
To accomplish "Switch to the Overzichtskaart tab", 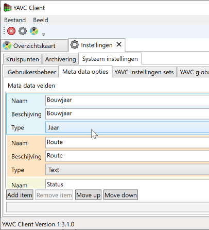I will coord(34,46).
